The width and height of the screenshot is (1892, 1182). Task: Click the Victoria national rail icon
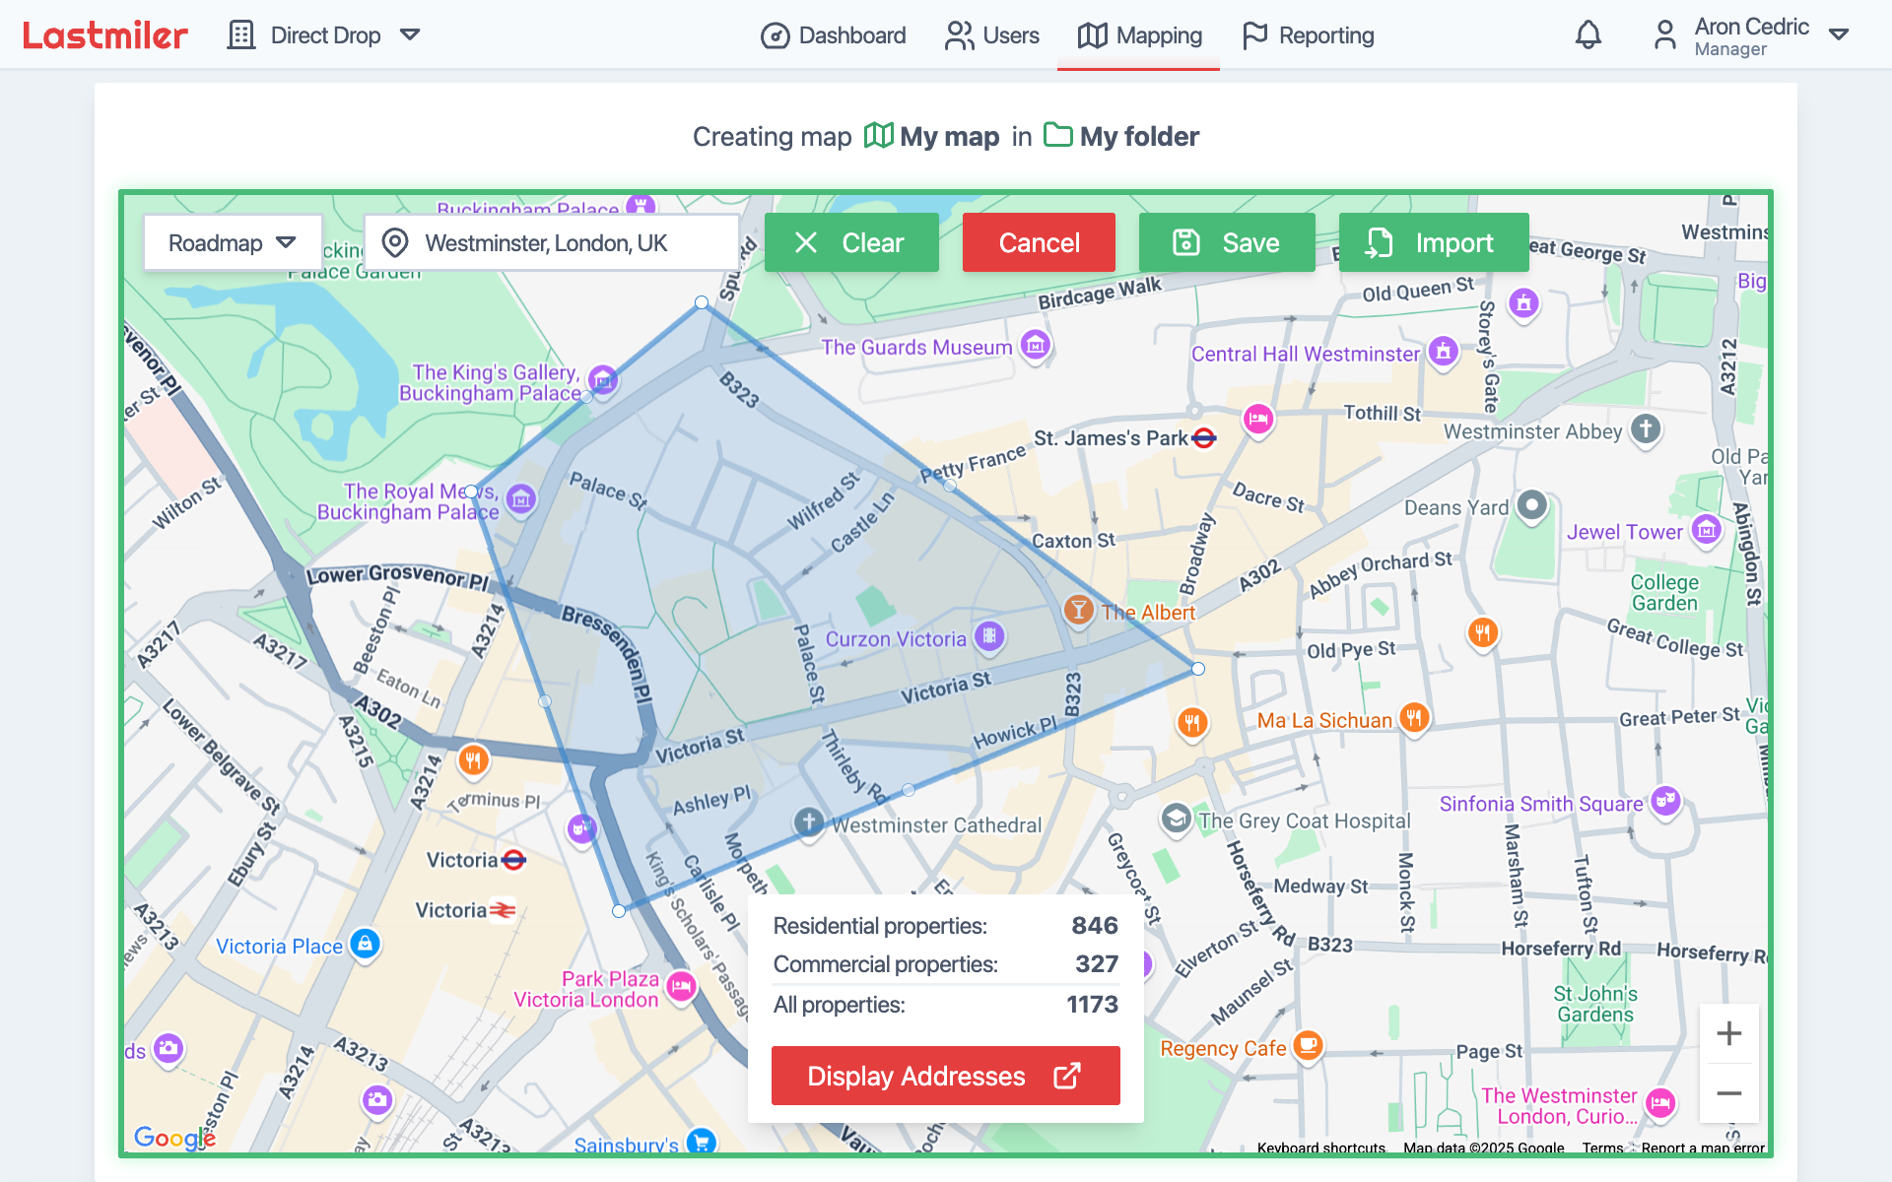[x=503, y=910]
